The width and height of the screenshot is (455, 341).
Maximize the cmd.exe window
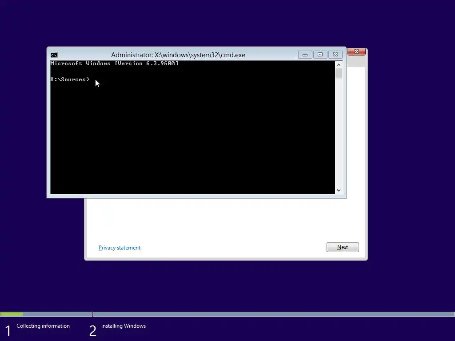[x=320, y=55]
